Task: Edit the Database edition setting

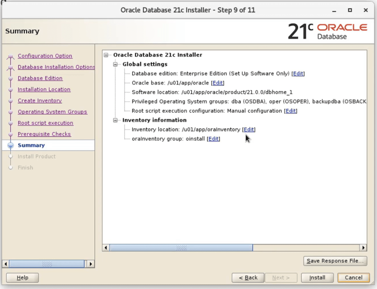Action: (x=298, y=74)
